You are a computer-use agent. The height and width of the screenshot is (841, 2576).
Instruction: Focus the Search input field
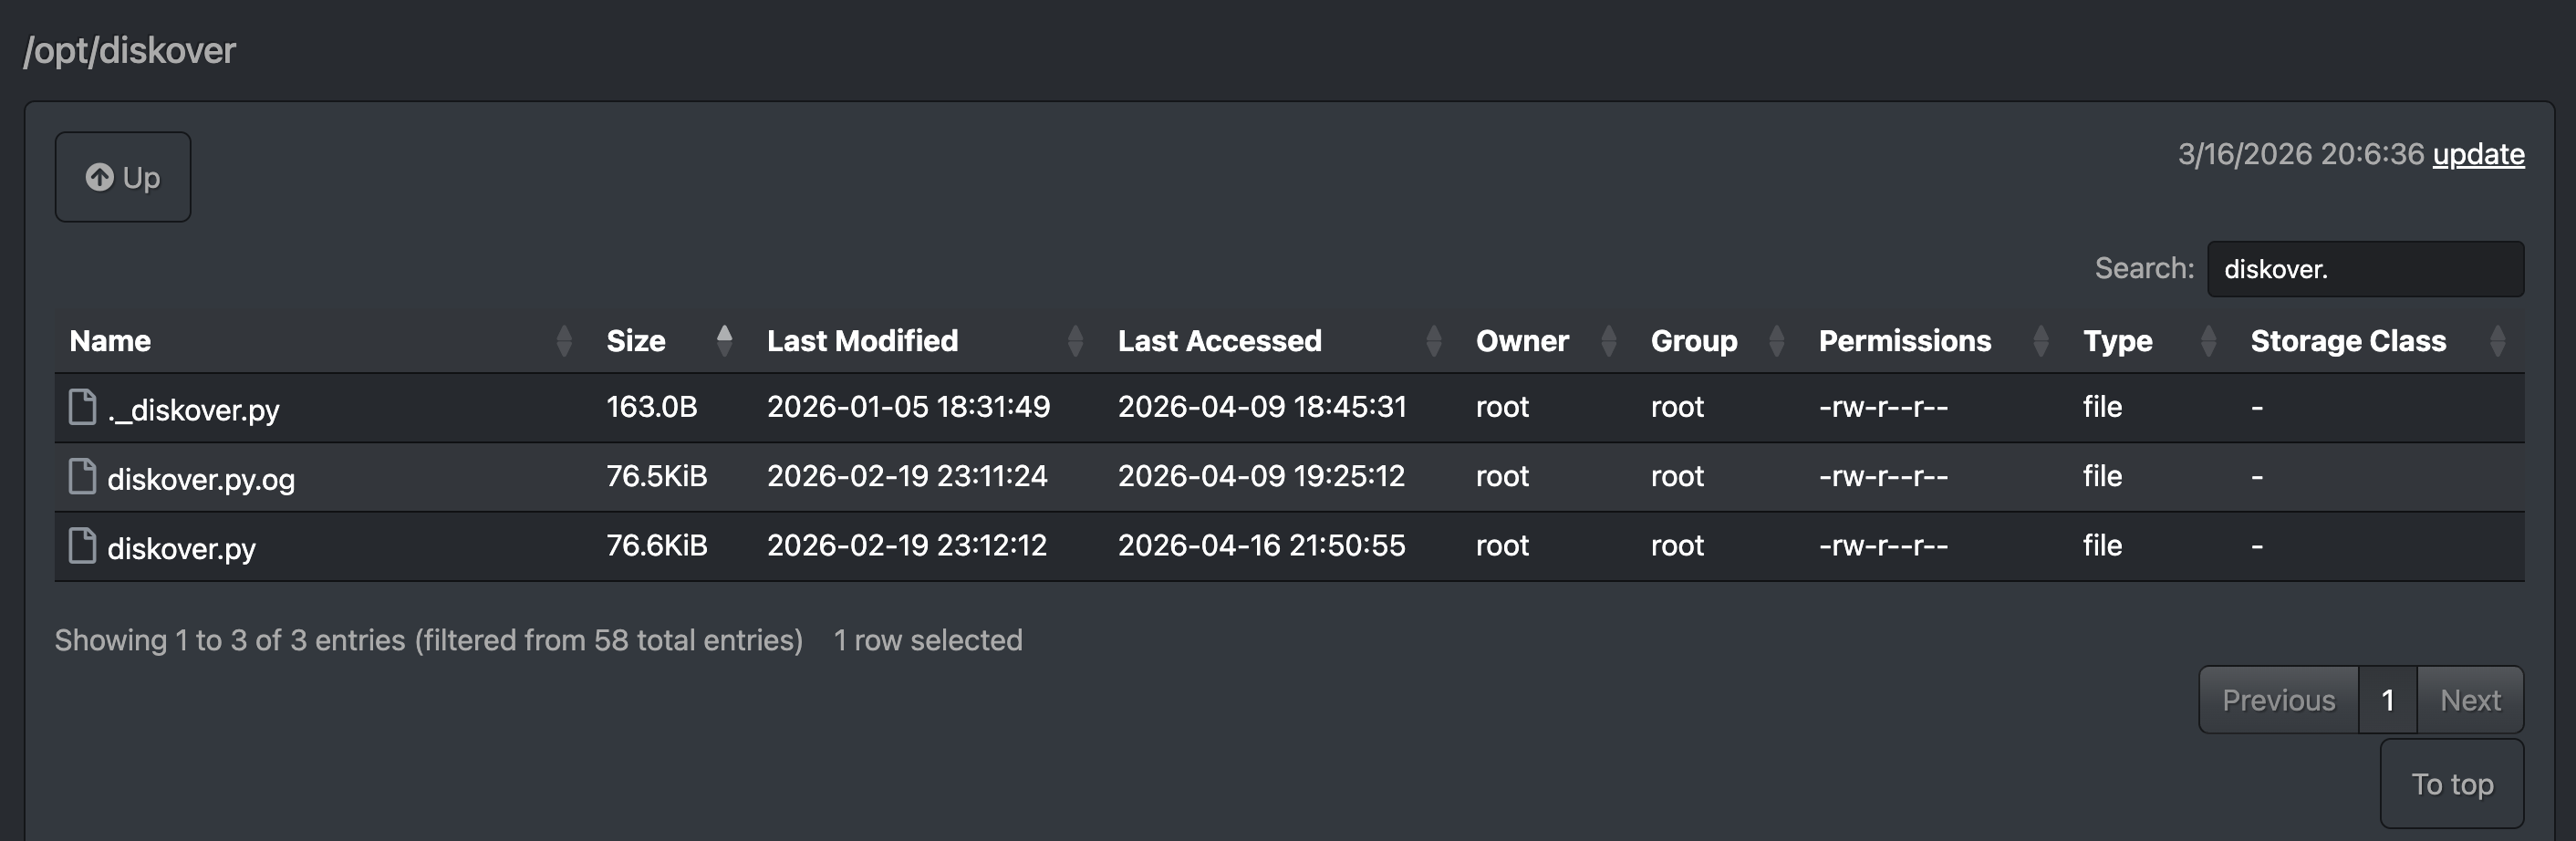pos(2365,269)
